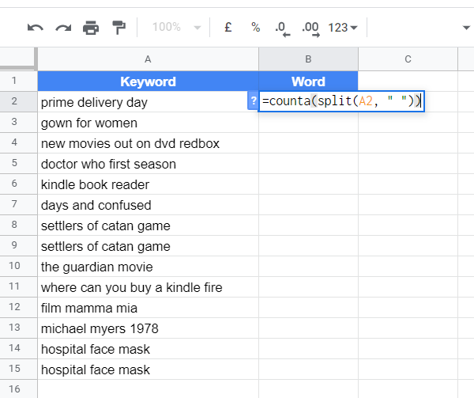This screenshot has width=474, height=398.
Task: Click cell containing 'michael myers 1978'
Action: pyautogui.click(x=149, y=328)
